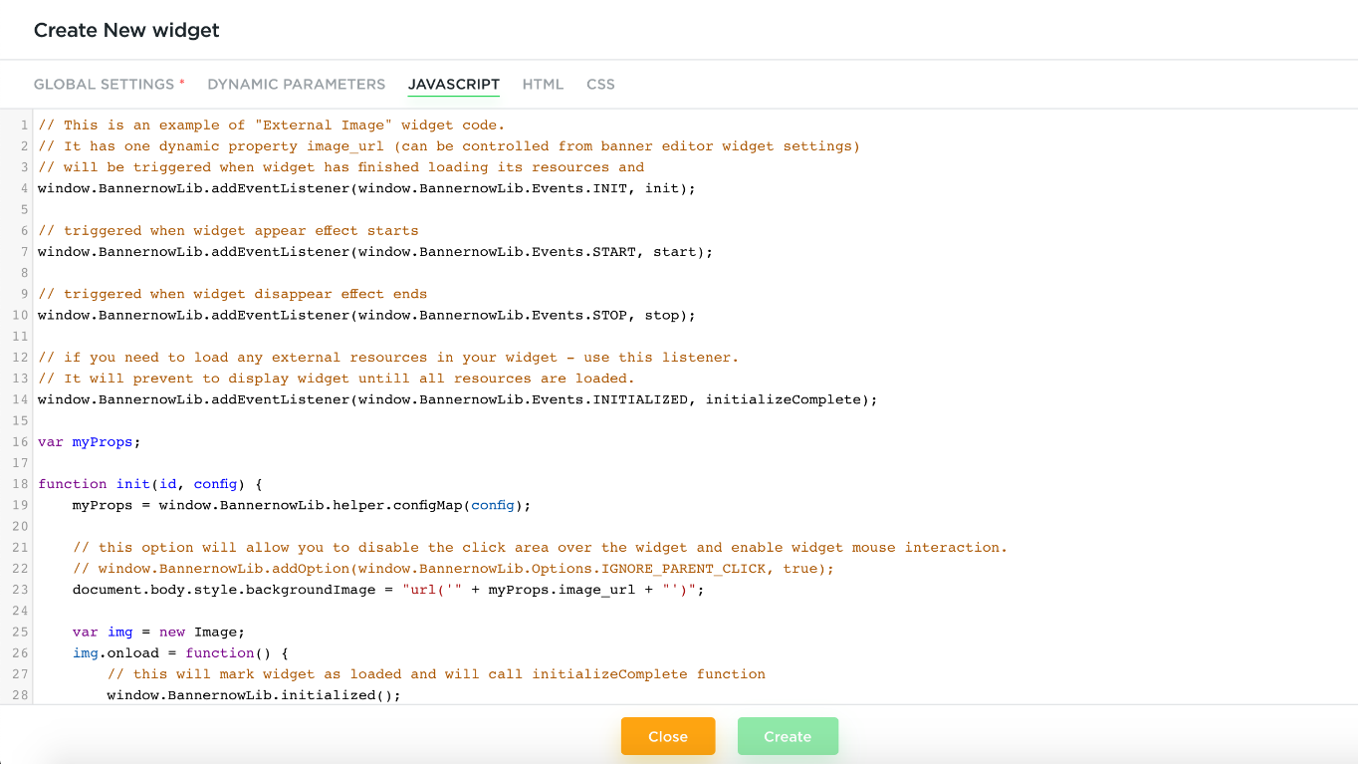
Task: Click the IGNORE_PARENT_CLICK comment line
Action: point(453,569)
